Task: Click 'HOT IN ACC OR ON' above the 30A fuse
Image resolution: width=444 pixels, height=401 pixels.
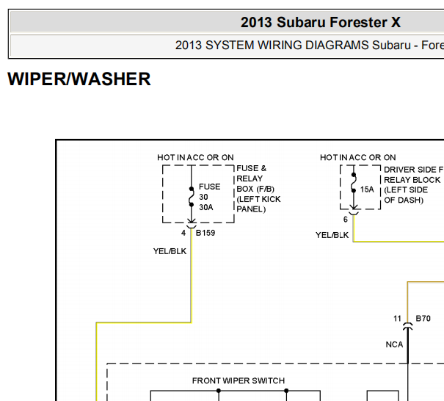Action: tap(195, 157)
